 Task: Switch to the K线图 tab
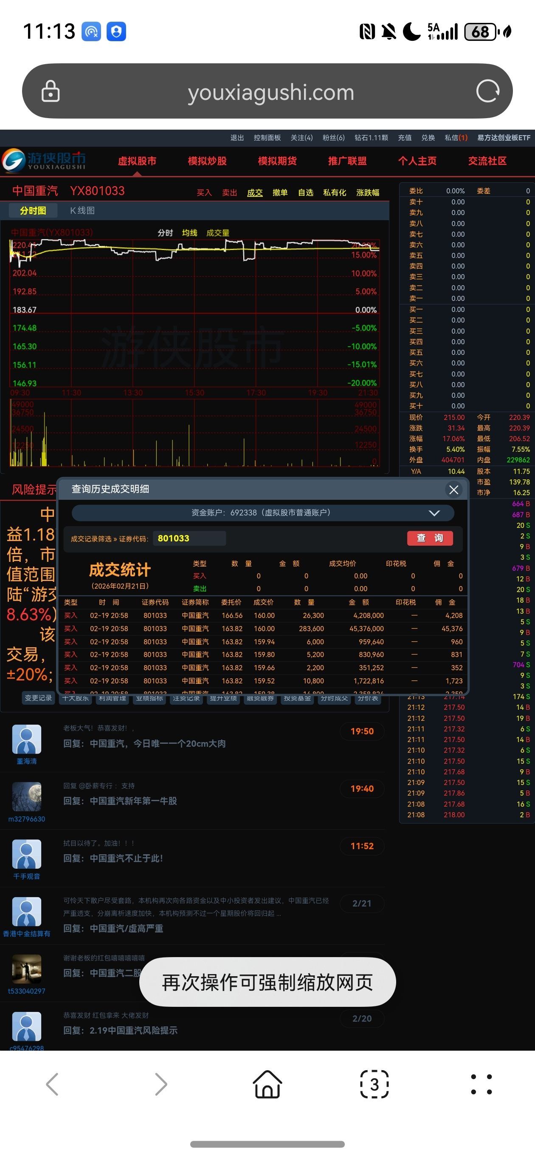(x=82, y=210)
